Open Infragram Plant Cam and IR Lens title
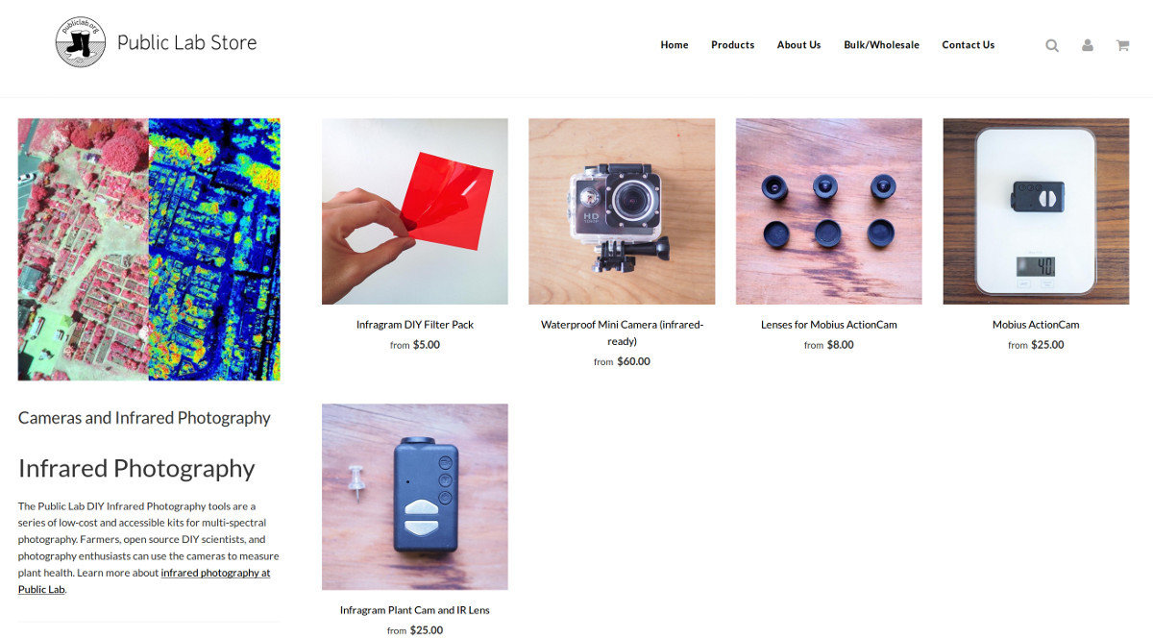This screenshot has height=638, width=1153. tap(415, 610)
